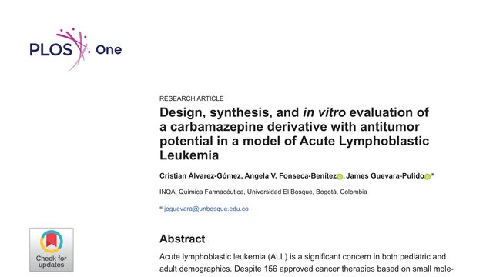Click the RESEARCH ARTICLE label
Screen dimensions: 493x277
tap(192, 98)
